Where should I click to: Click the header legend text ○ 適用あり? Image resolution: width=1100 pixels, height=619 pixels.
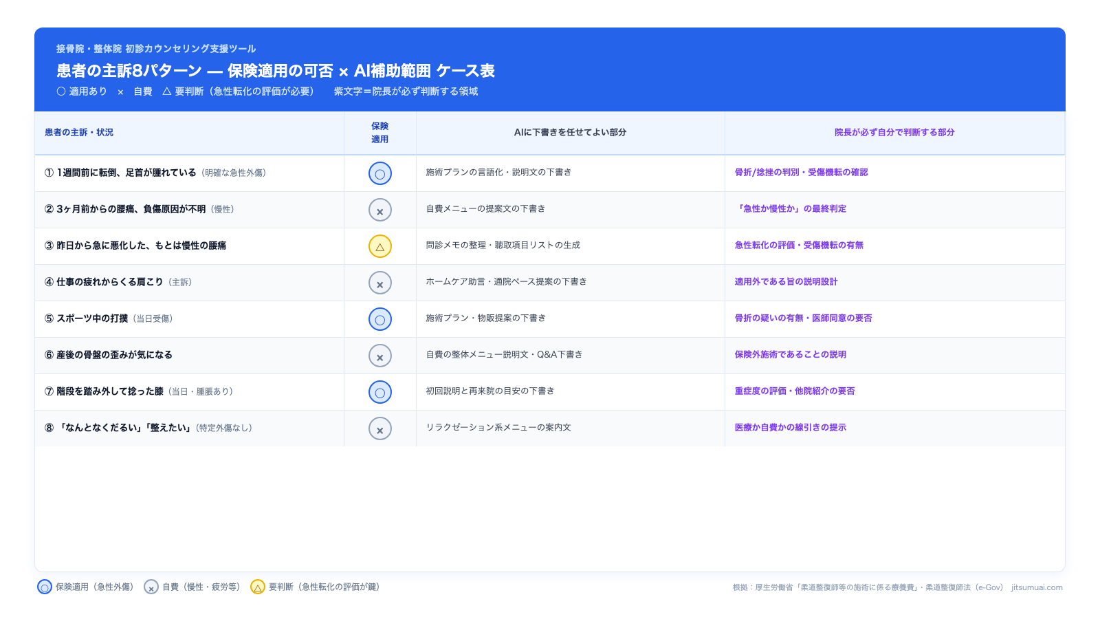pyautogui.click(x=82, y=91)
